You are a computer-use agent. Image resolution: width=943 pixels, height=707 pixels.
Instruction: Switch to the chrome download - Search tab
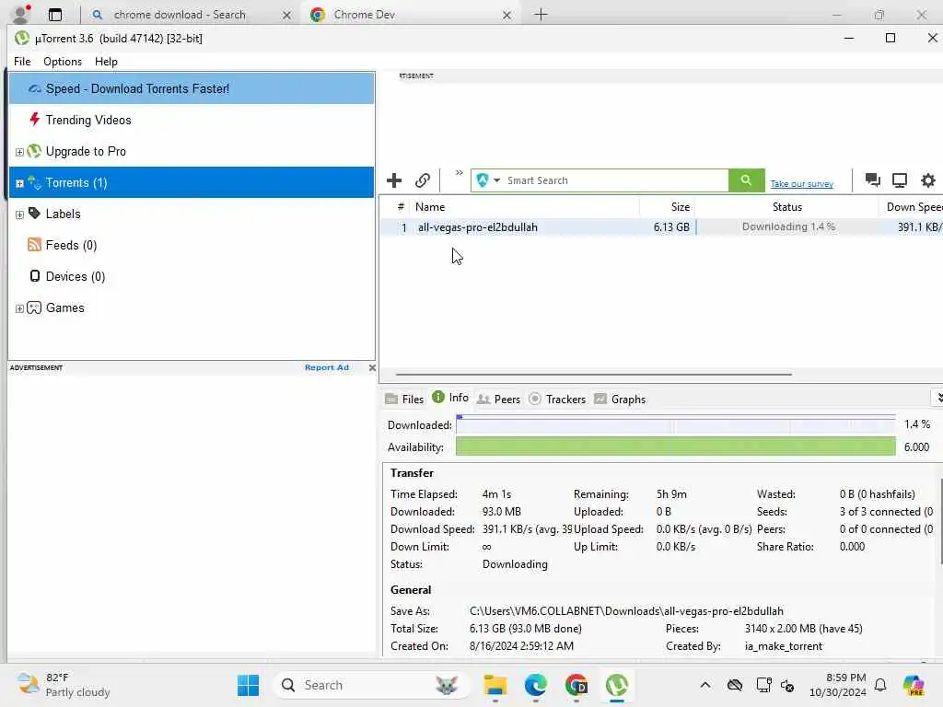(190, 15)
